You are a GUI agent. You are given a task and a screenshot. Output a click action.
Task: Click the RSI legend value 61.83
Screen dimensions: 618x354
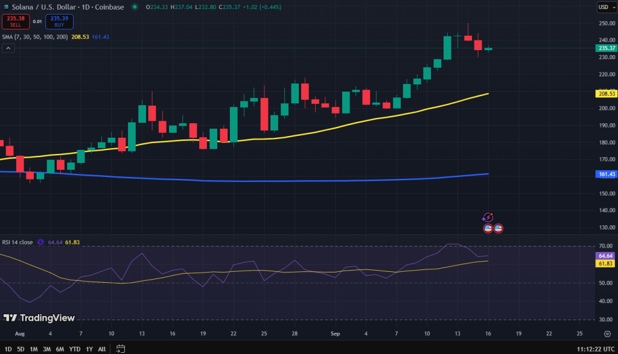point(72,242)
